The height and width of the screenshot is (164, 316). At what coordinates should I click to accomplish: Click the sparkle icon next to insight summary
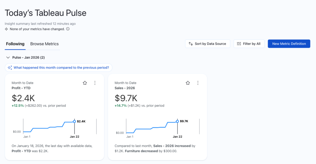click(6, 29)
